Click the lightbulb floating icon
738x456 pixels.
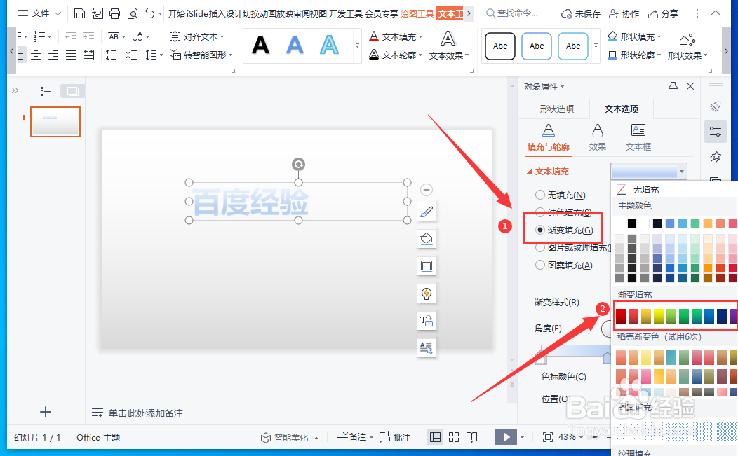click(427, 293)
